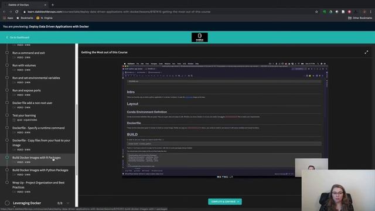Click the presenter webcam overlay
Screen dimensions: 375x211
point(338,190)
